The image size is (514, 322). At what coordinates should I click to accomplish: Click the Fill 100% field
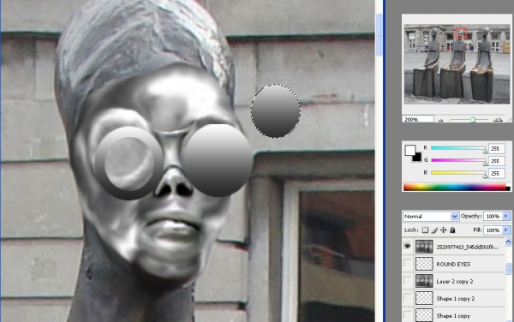[x=493, y=230]
